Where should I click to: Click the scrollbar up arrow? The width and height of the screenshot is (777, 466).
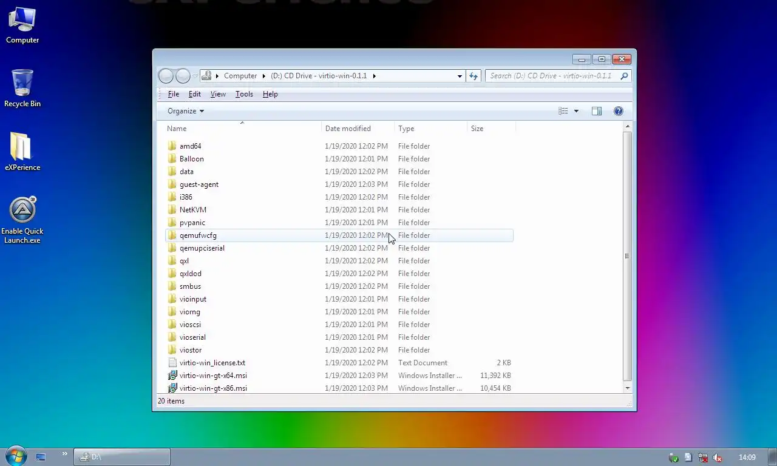tap(627, 126)
